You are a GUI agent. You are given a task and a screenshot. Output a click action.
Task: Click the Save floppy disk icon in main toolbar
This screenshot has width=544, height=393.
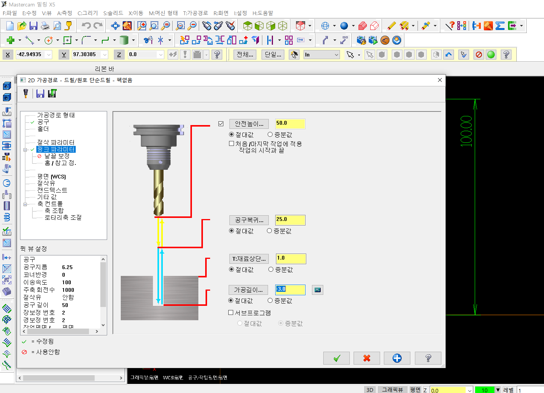coord(34,26)
